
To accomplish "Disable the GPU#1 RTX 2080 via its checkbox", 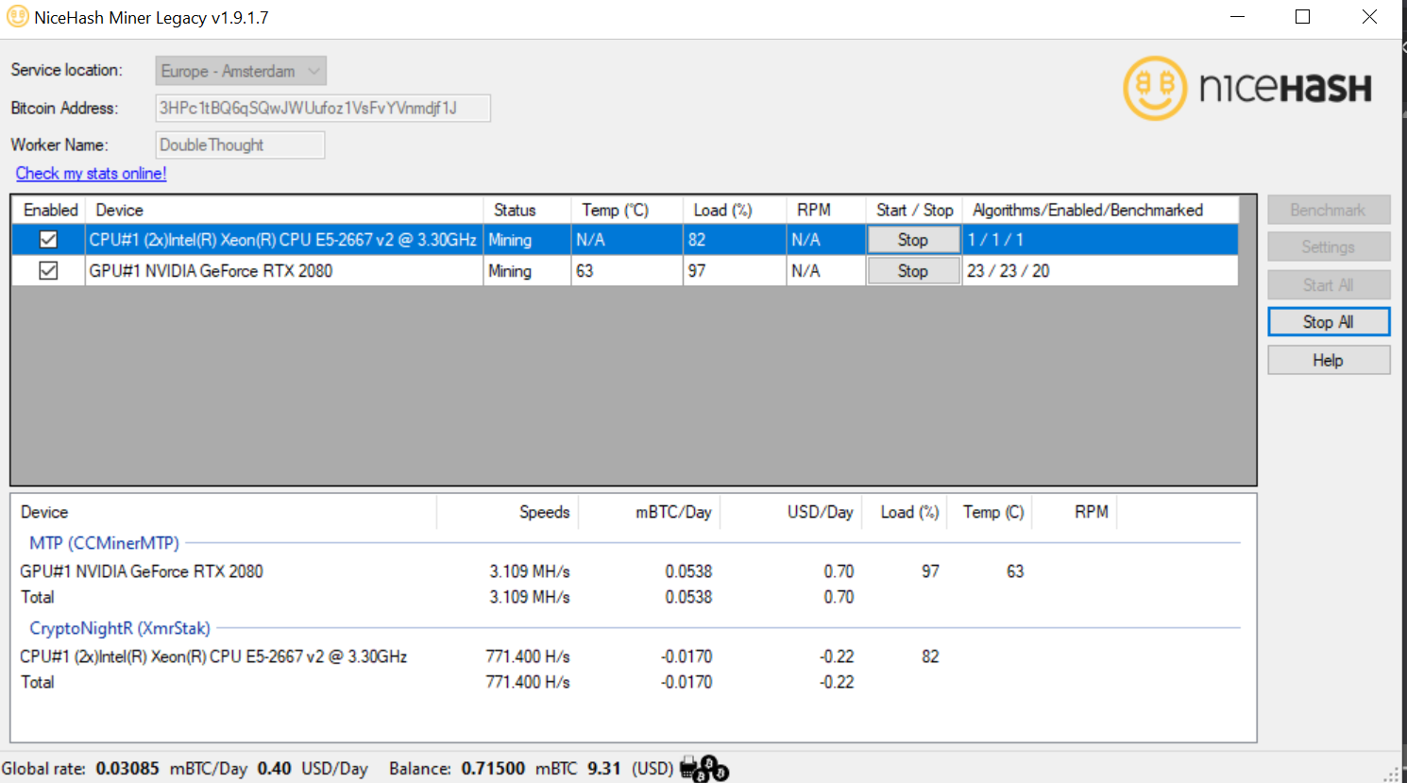I will (x=48, y=270).
